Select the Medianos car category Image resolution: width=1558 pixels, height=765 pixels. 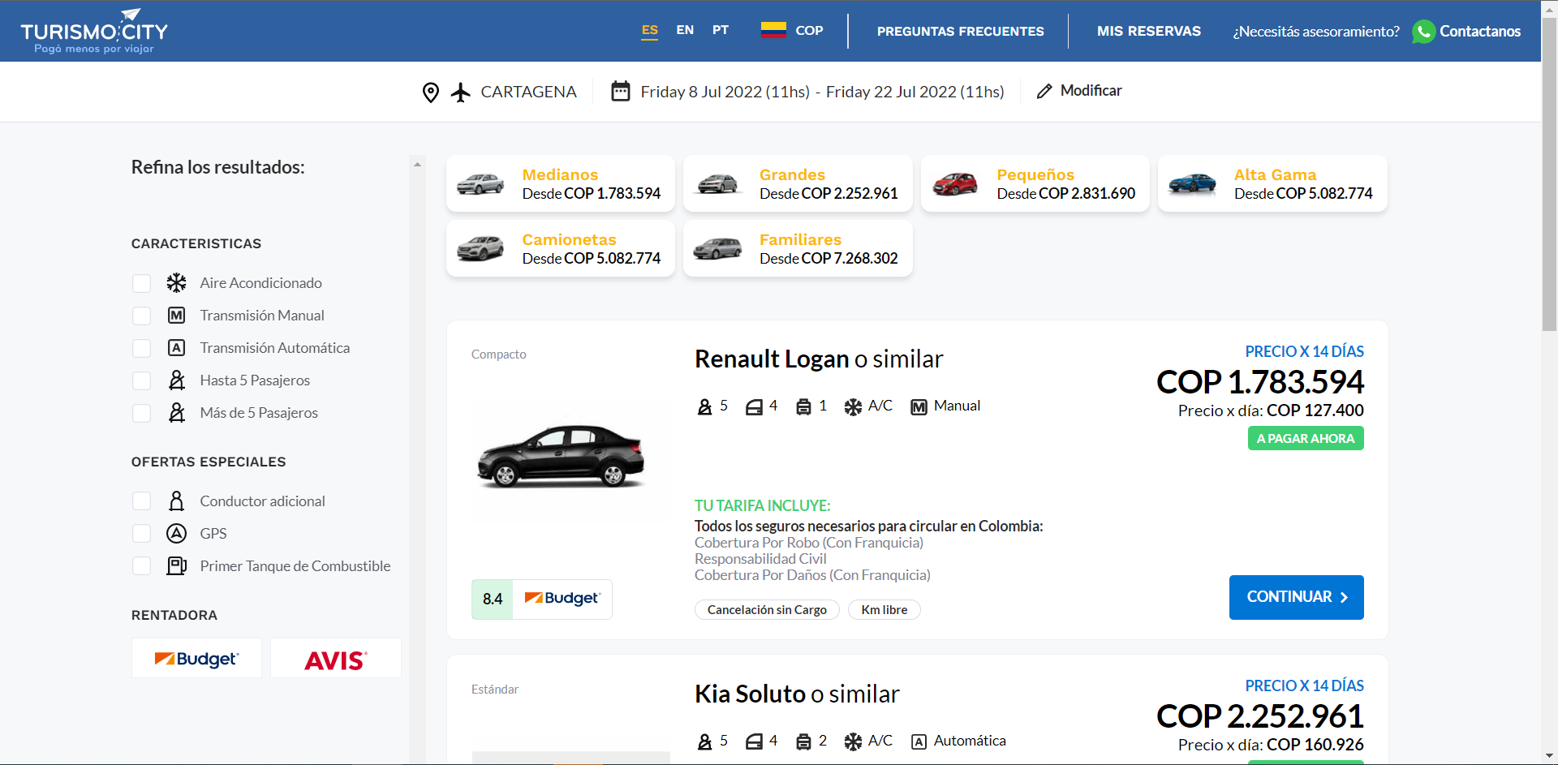tap(561, 184)
